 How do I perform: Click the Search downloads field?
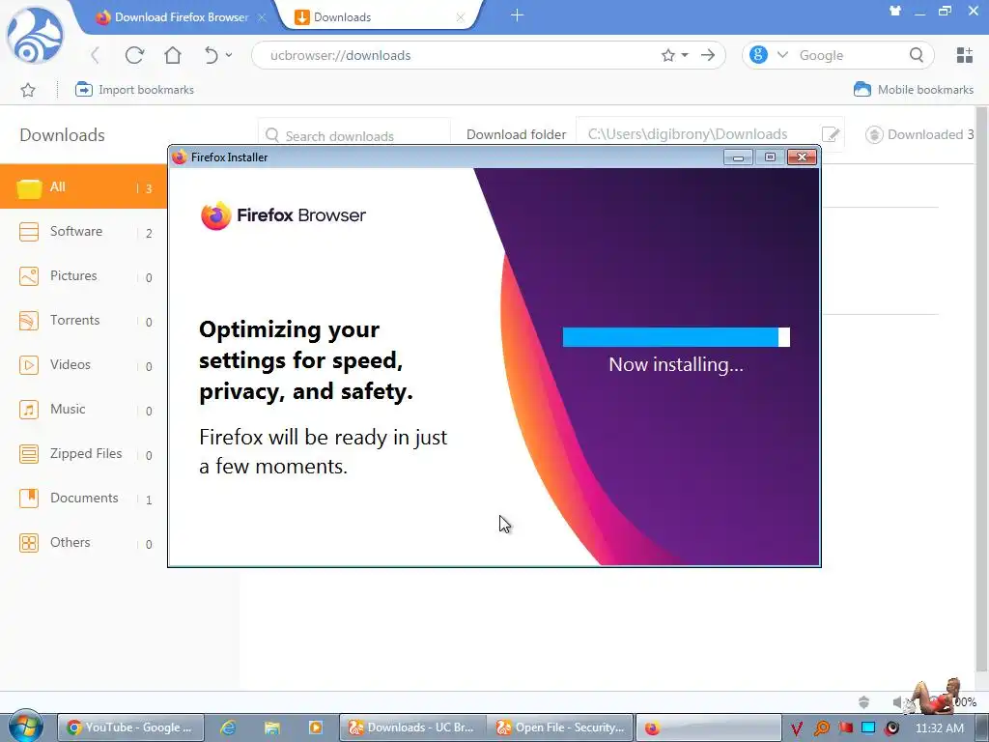click(354, 135)
